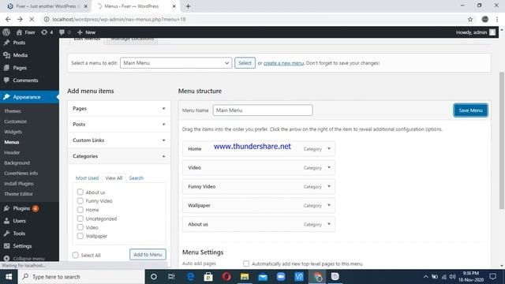505x284 pixels.
Task: Focus the browser address bar
Action: pyautogui.click(x=254, y=19)
